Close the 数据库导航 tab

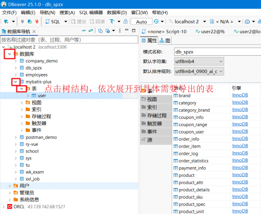(34, 31)
